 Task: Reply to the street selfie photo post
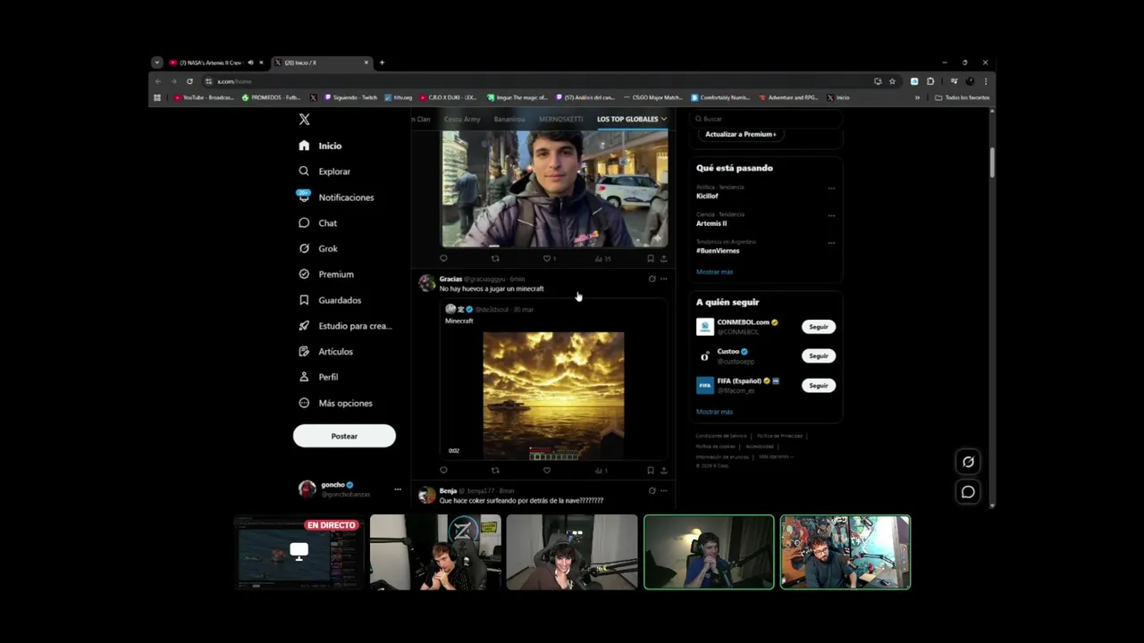[x=443, y=259]
